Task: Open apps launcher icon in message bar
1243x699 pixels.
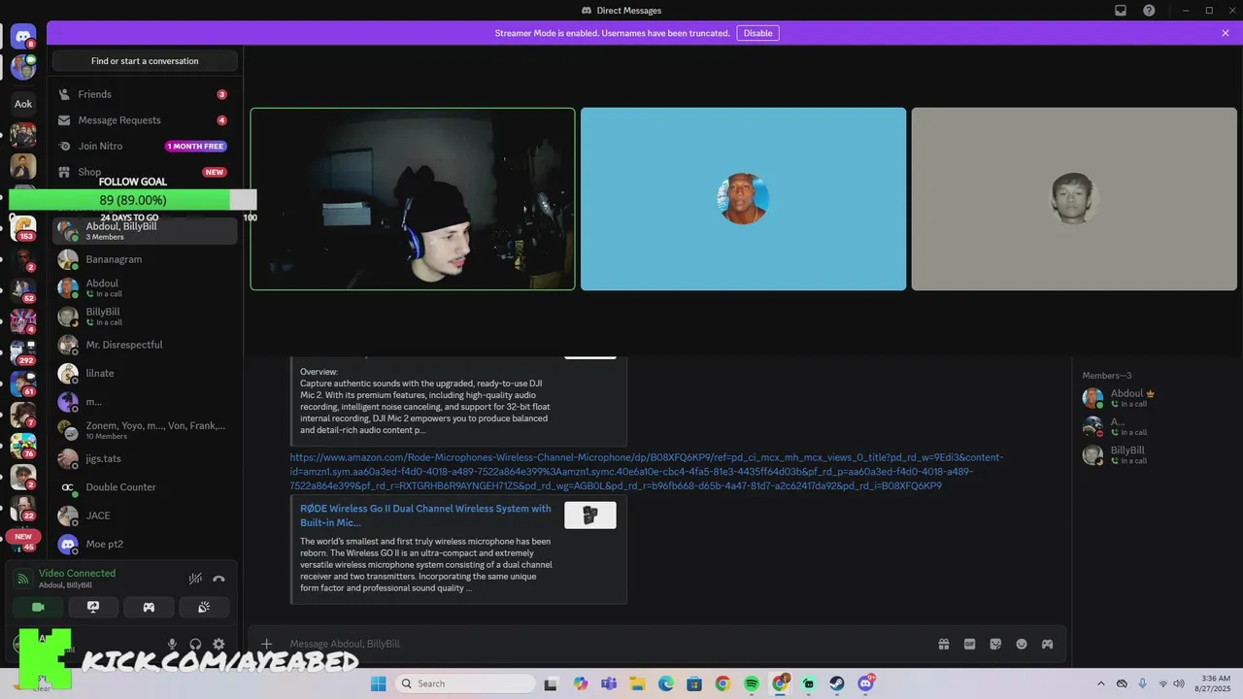Action: (1047, 644)
